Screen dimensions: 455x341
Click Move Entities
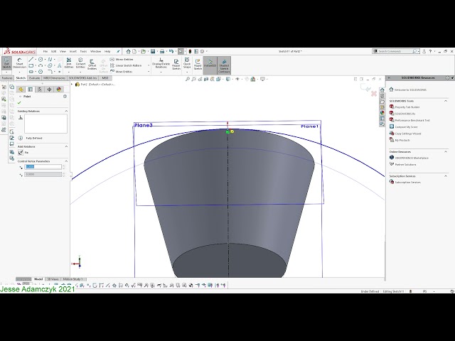click(x=122, y=71)
